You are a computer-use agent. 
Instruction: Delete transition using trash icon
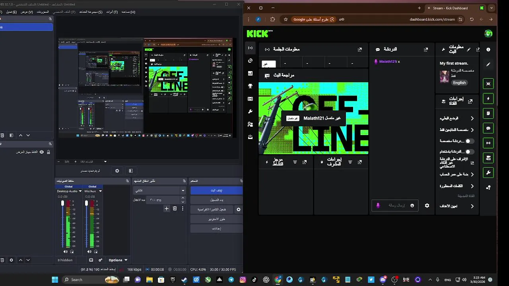pos(175,209)
